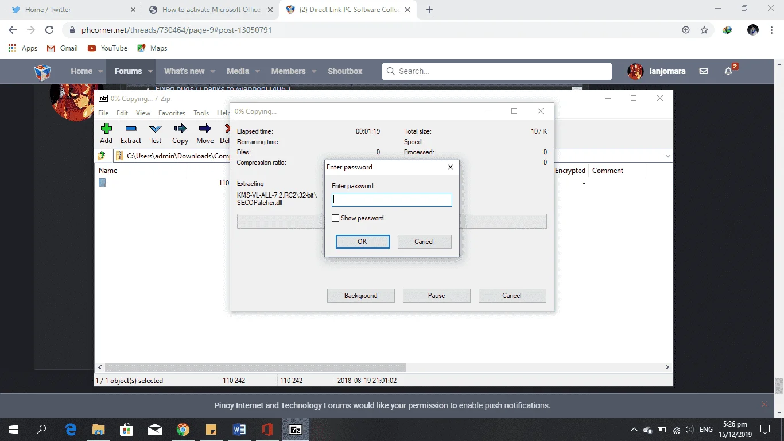
Task: Reload the page in Chrome
Action: (x=49, y=30)
